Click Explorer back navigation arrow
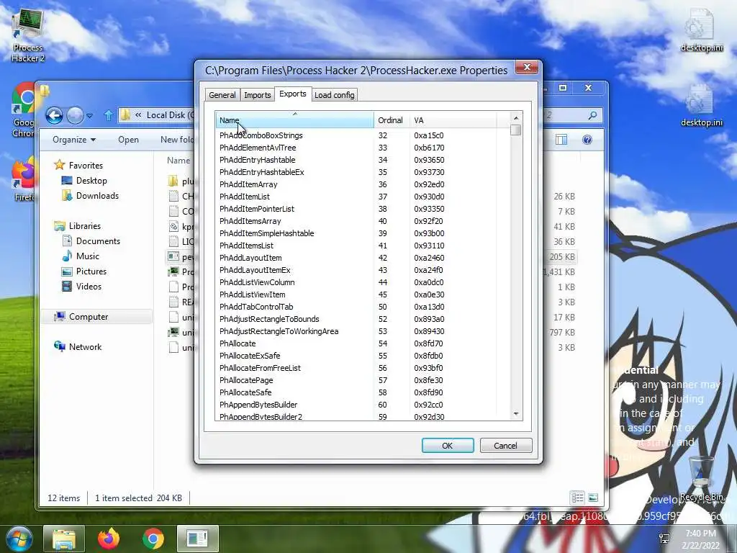 tap(54, 115)
